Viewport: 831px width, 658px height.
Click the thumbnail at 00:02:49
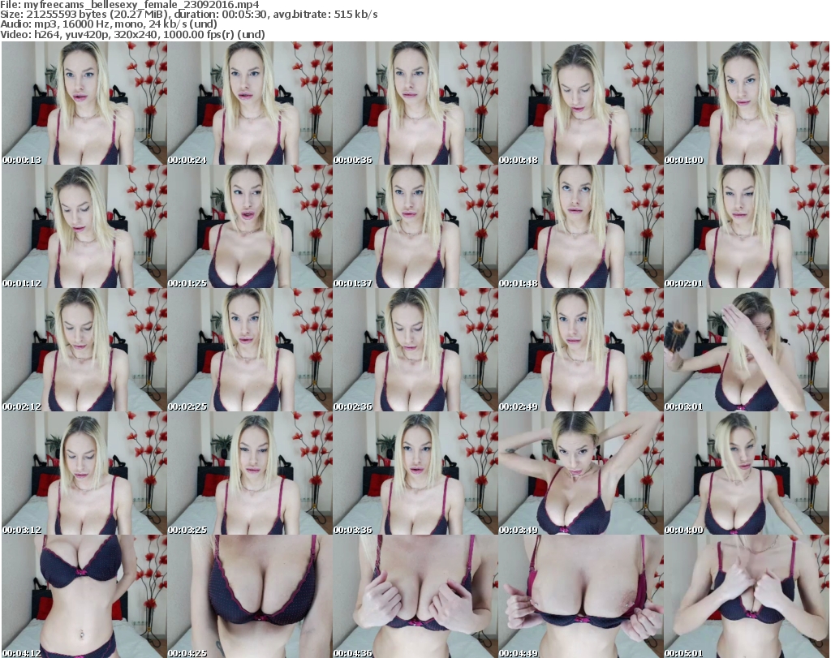click(x=580, y=350)
